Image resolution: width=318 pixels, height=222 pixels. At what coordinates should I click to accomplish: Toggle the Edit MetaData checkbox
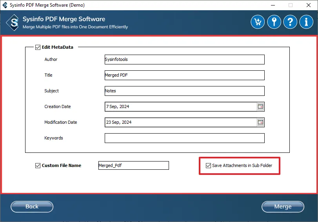click(38, 48)
